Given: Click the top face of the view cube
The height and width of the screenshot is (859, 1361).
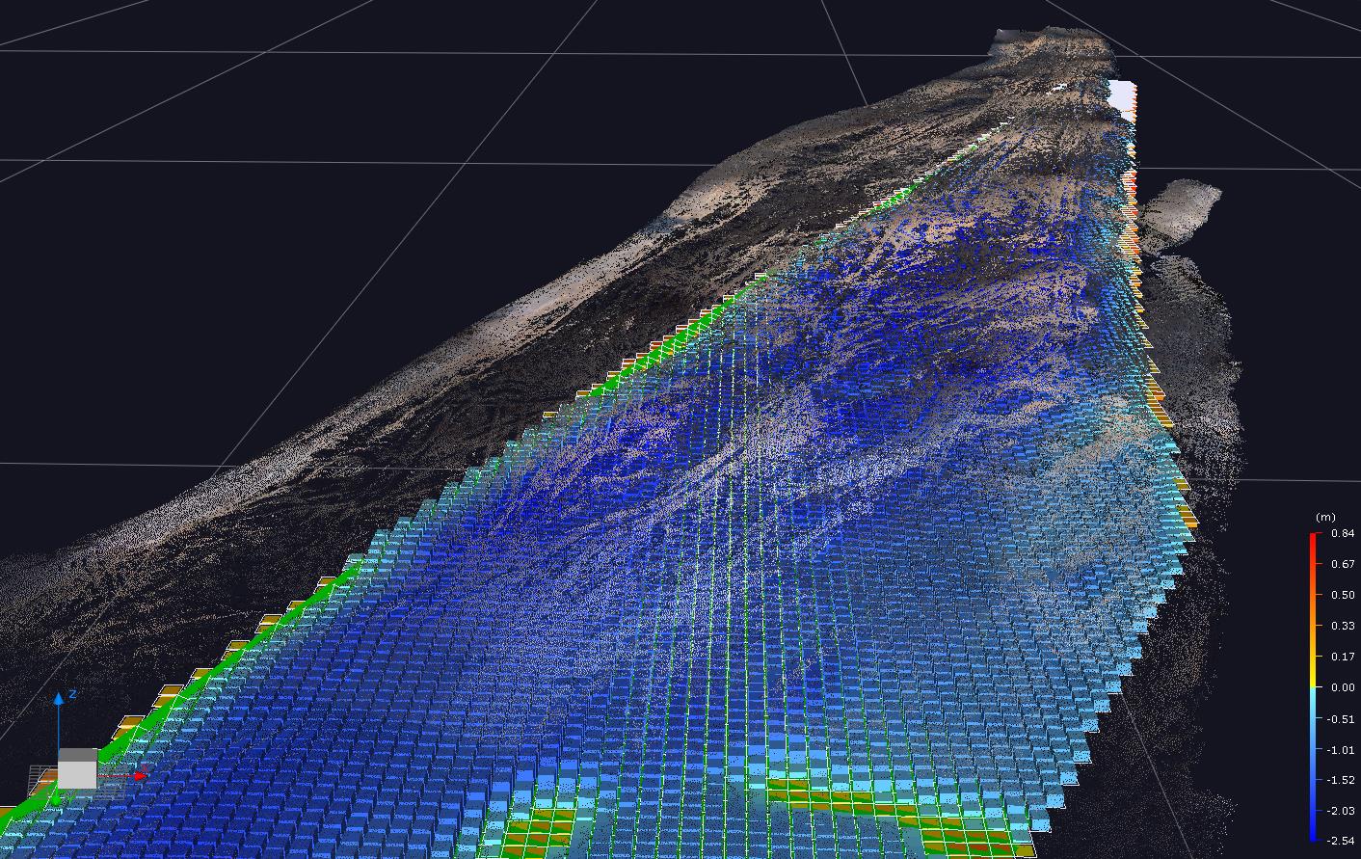Looking at the screenshot, I should click(x=79, y=754).
